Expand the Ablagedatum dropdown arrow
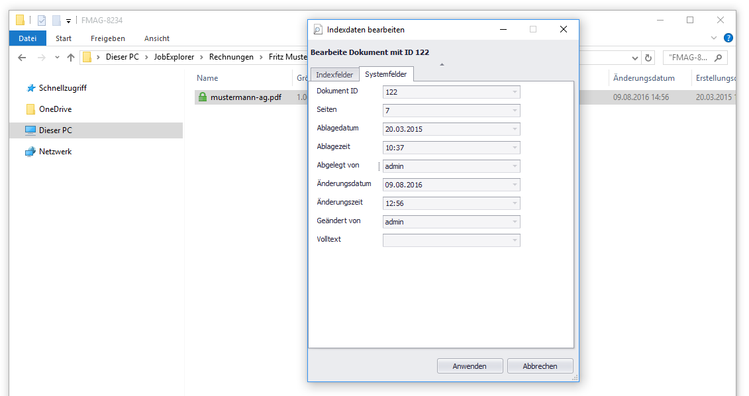Image resolution: width=749 pixels, height=396 pixels. (x=514, y=129)
